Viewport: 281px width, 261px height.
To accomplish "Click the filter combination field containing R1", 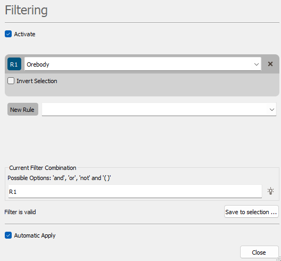I will (x=135, y=191).
